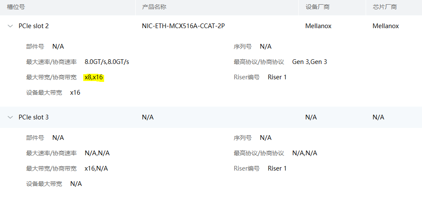Image resolution: width=422 pixels, height=200 pixels.
Task: Click the Gen 3,Gen 3 protocol value
Action: tap(309, 62)
